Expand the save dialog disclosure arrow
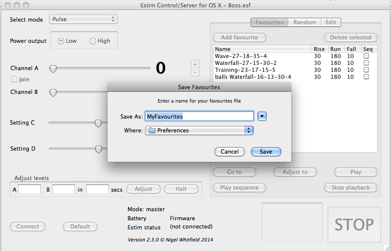The width and height of the screenshot is (391, 251). click(x=262, y=116)
